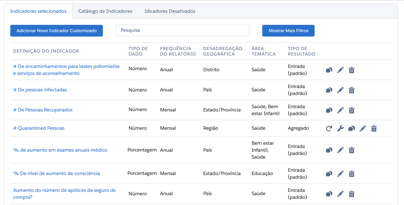Click DEFINIÇÃO DO INDICADOR column header
Image resolution: width=404 pixels, height=205 pixels.
[x=46, y=51]
